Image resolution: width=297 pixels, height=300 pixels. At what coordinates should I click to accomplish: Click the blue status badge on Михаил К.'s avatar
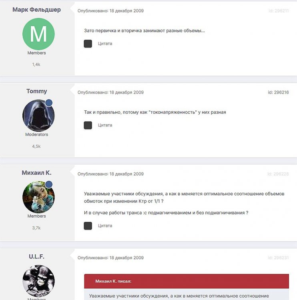pyautogui.click(x=49, y=184)
